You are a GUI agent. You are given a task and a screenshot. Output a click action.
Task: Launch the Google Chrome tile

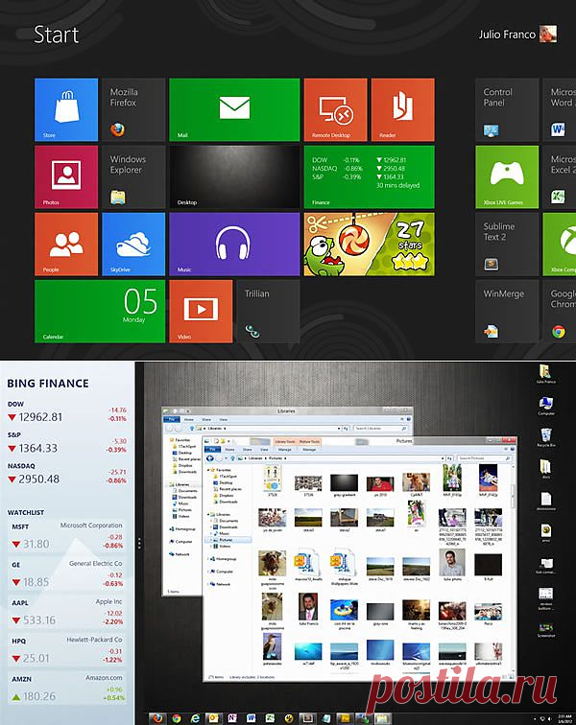tap(560, 311)
